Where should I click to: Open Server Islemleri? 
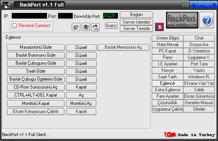[x=136, y=22]
